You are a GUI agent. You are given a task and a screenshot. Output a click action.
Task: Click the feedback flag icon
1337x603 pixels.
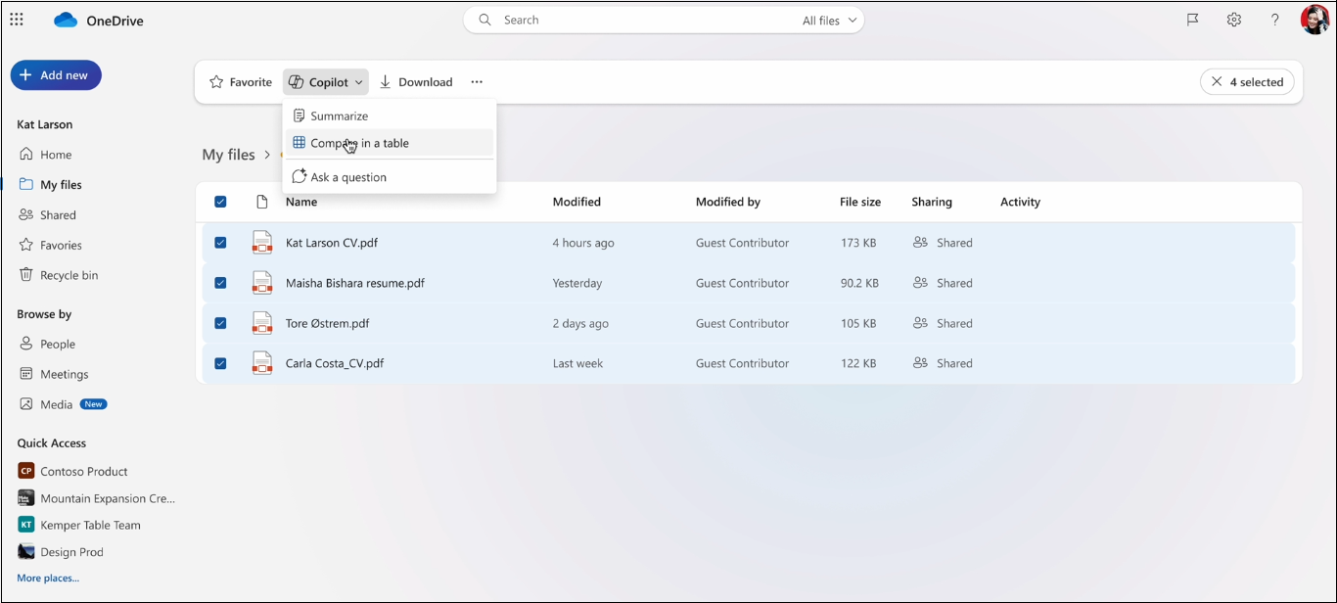point(1192,20)
